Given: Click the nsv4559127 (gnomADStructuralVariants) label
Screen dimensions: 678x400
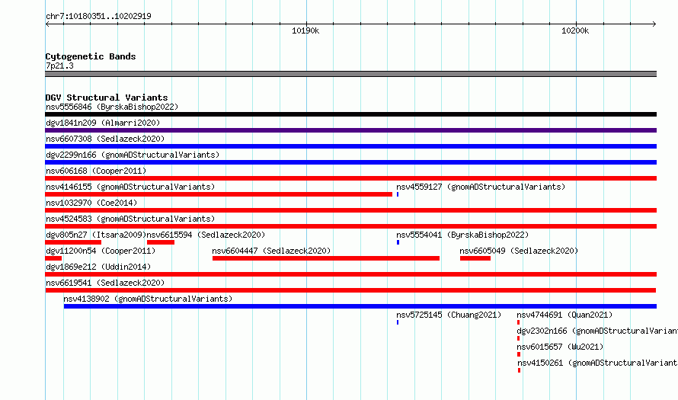Looking at the screenshot, I should tap(481, 187).
